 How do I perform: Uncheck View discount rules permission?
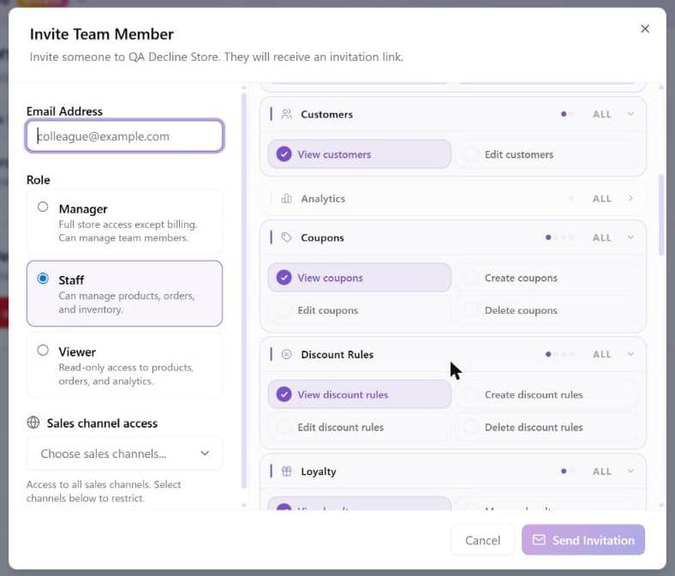360,394
